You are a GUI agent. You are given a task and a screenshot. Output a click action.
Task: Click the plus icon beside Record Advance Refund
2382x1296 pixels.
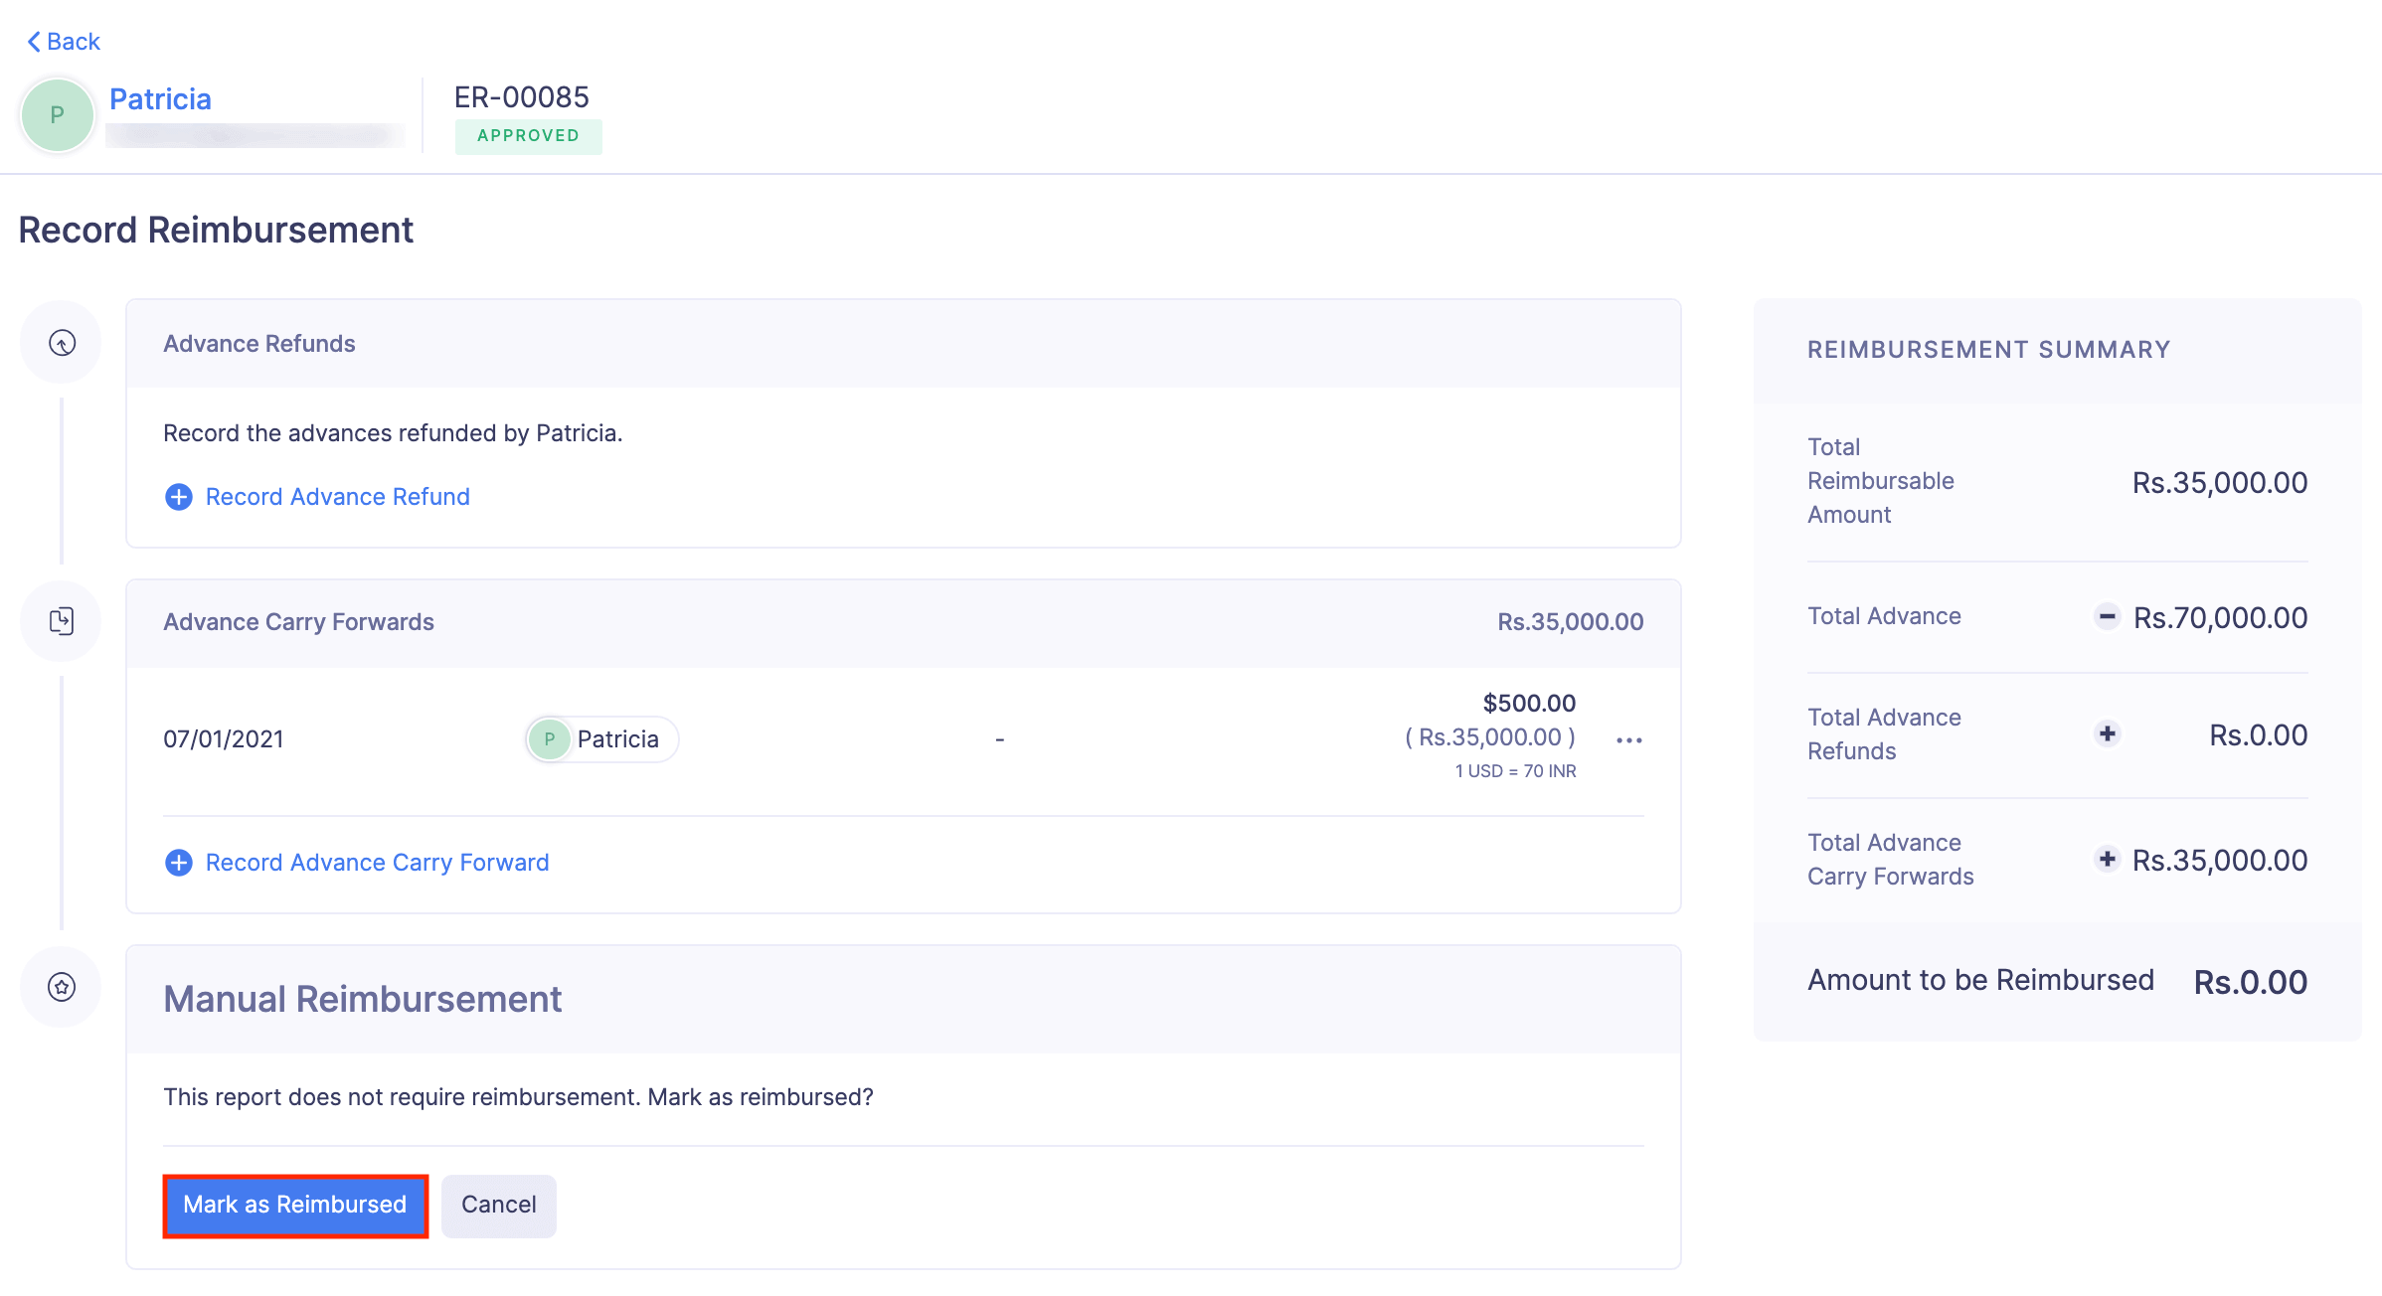pyautogui.click(x=178, y=496)
